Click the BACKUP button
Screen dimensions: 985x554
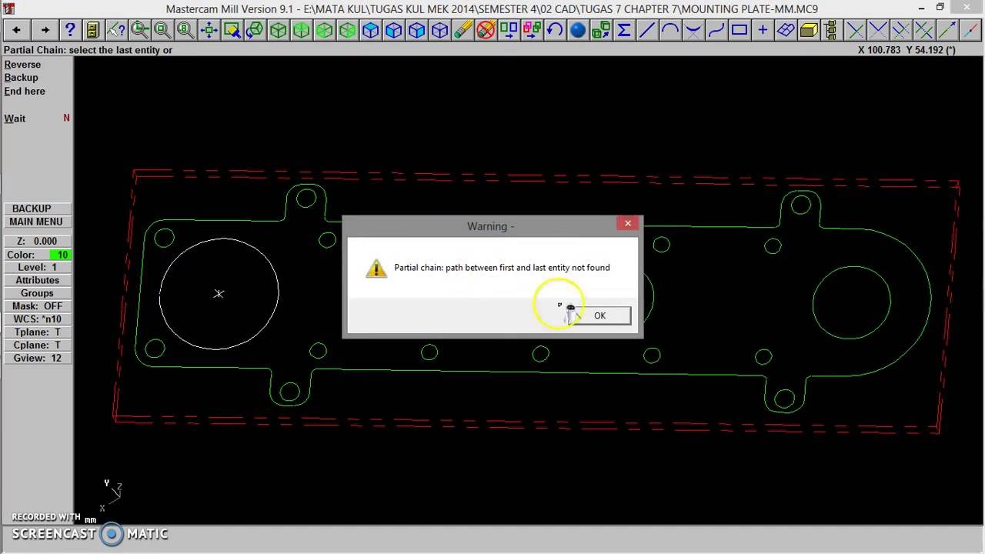pos(37,209)
